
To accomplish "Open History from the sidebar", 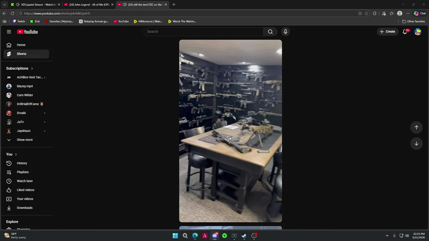I will tap(26, 163).
